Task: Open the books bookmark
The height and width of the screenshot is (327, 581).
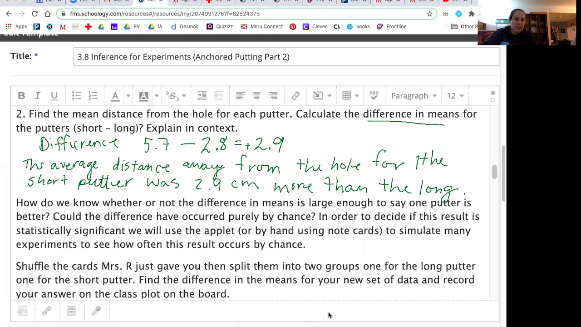Action: pos(358,27)
